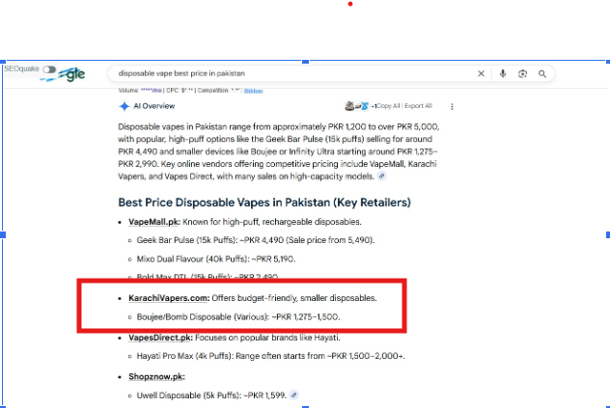Open Google Lens image search
The image size is (610, 408).
522,73
